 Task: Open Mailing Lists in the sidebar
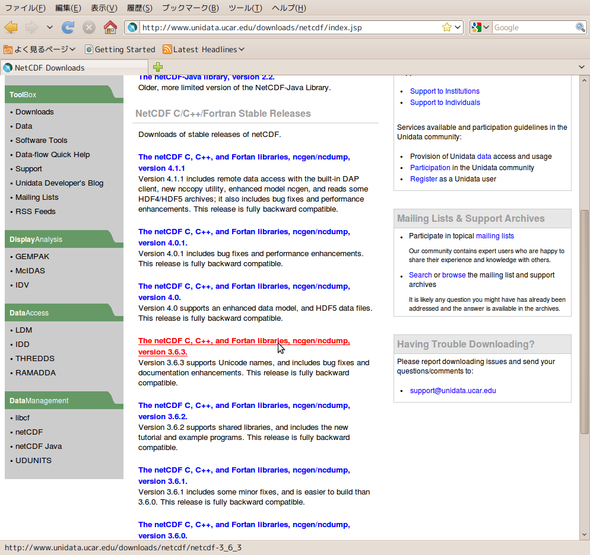click(37, 197)
